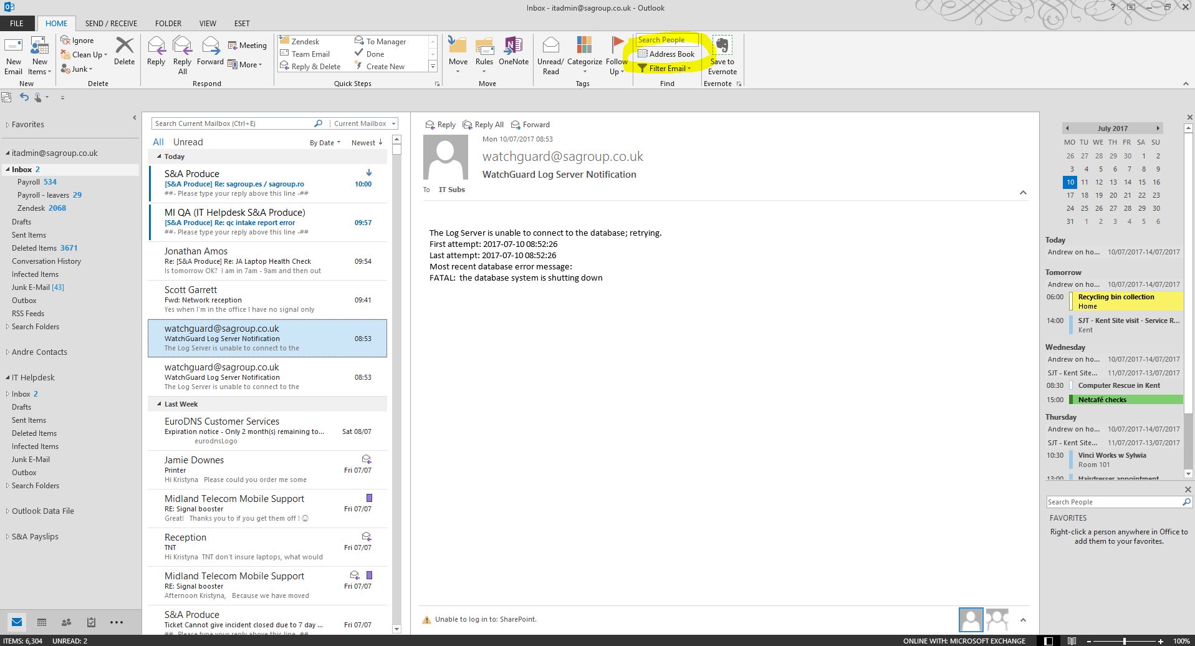This screenshot has height=646, width=1195.
Task: Click Reply in the reading pane
Action: (440, 125)
